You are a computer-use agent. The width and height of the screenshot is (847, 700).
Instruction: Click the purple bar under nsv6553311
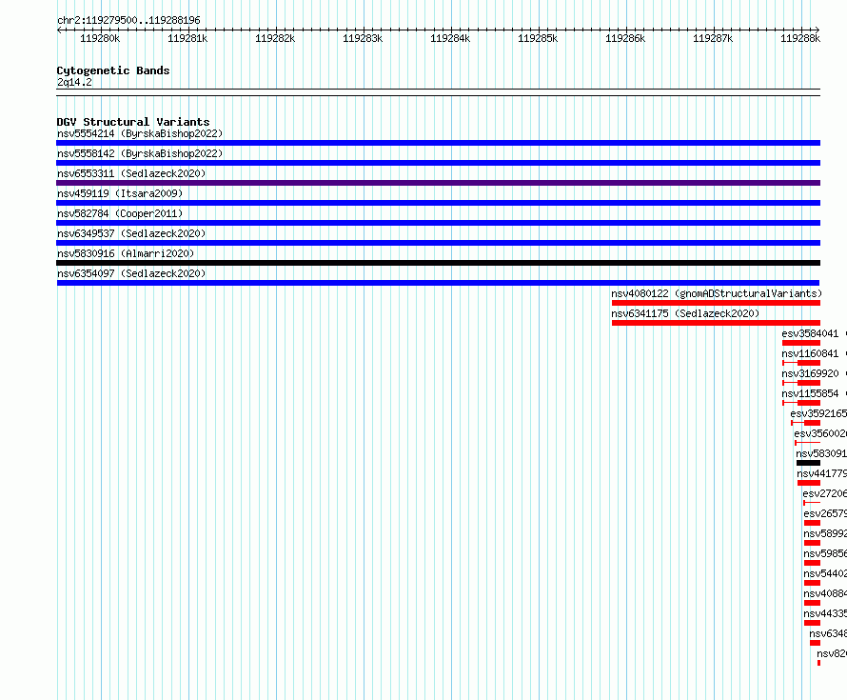[x=438, y=183]
